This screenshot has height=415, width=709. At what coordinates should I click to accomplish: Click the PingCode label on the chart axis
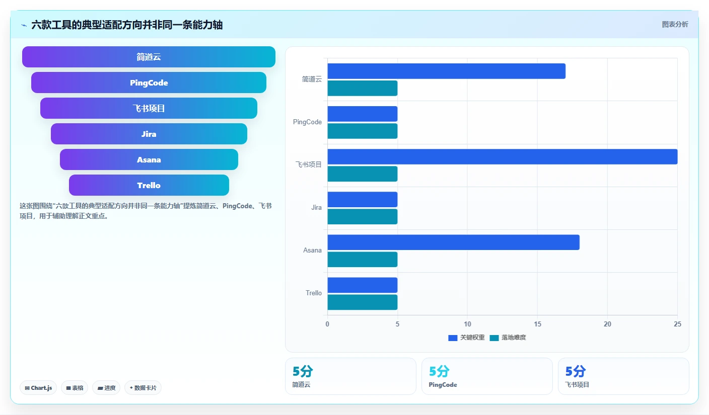click(x=307, y=122)
